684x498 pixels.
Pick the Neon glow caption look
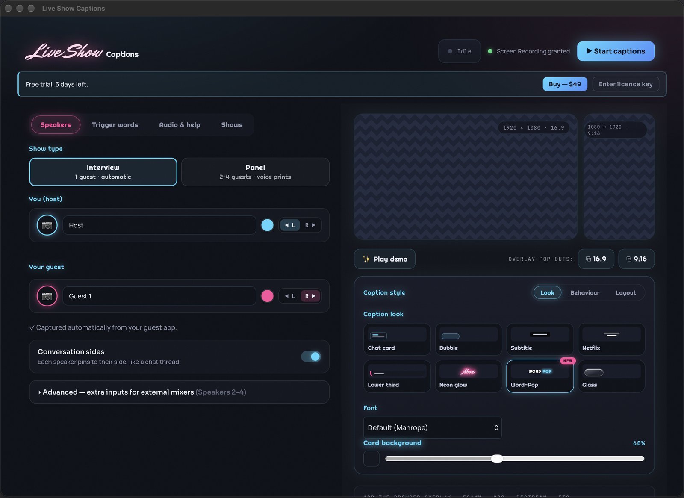pos(469,376)
